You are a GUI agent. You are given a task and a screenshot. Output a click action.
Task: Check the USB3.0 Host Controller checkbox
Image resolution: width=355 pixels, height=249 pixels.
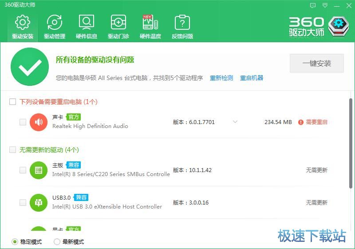coord(23,202)
